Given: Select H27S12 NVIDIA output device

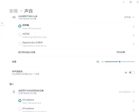Looking at the screenshot, I should pyautogui.click(x=20, y=35).
